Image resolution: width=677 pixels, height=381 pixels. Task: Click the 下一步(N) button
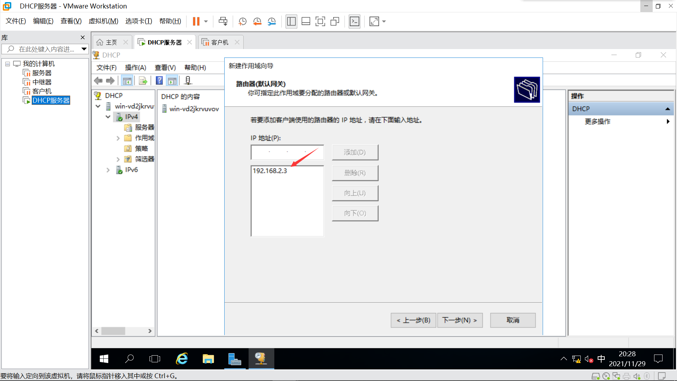point(459,320)
